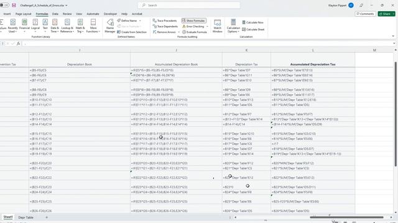Click Calculate Sheet
This screenshot has width=398, height=223.
coord(253,29)
